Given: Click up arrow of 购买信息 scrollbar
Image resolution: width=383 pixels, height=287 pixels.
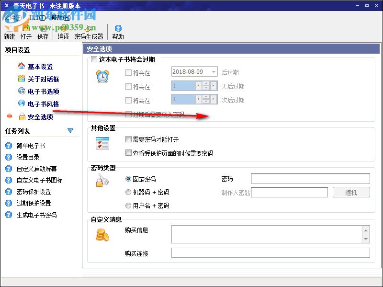Looking at the screenshot, I should click(x=366, y=230).
